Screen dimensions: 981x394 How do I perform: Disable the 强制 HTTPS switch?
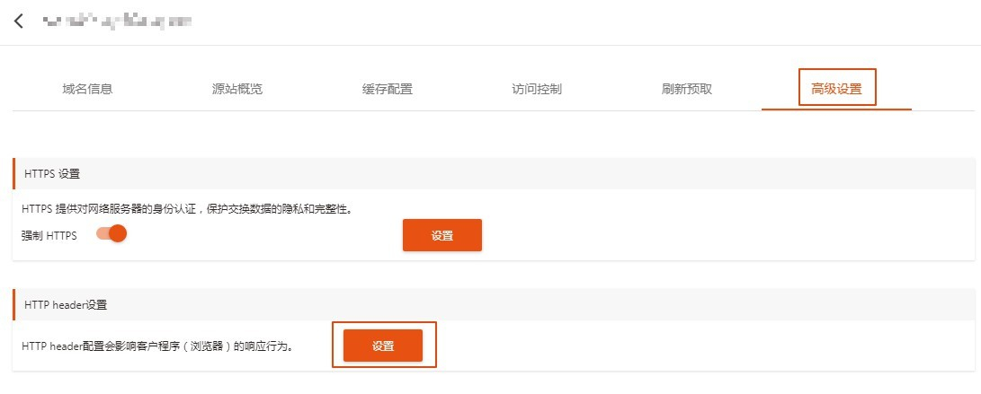pos(111,234)
